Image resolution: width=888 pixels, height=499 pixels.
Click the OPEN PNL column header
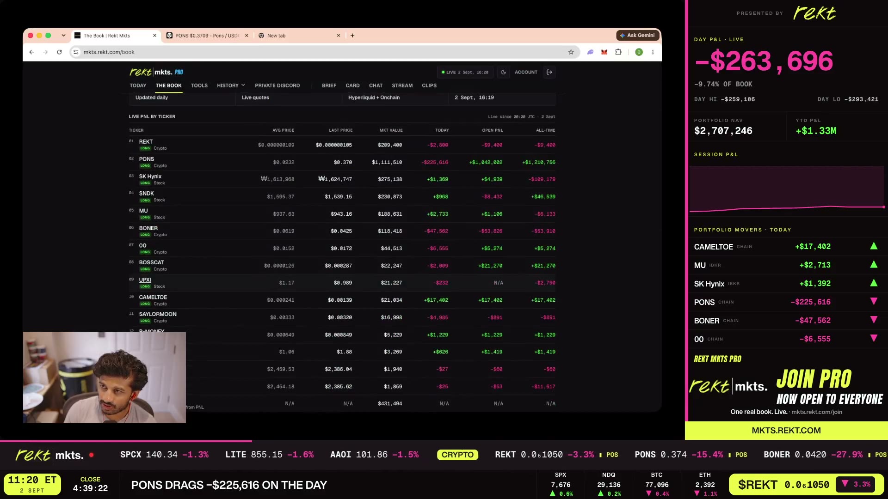point(492,130)
